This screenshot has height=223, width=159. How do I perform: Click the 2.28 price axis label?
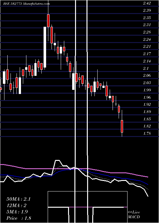[147, 32]
